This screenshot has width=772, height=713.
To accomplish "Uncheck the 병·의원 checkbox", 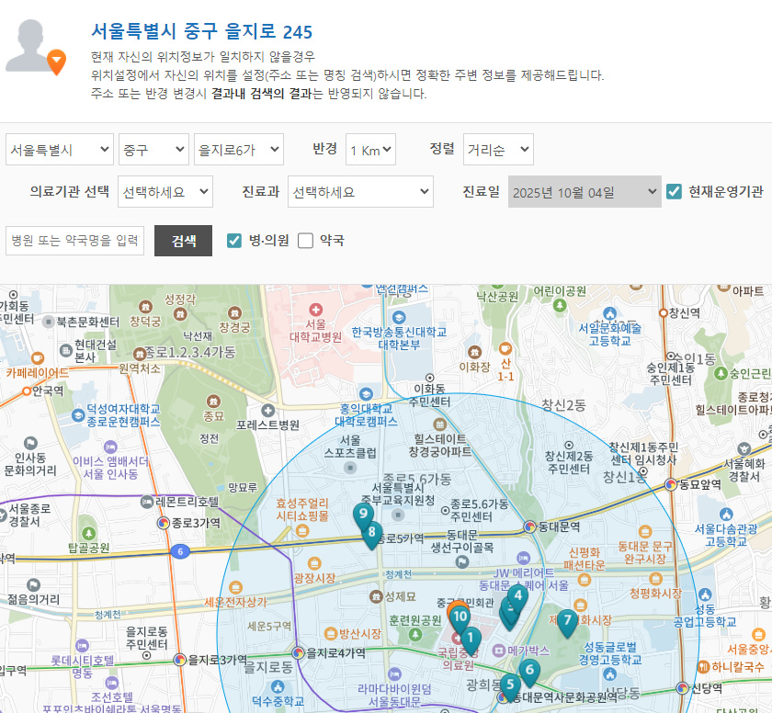I will click(x=234, y=241).
